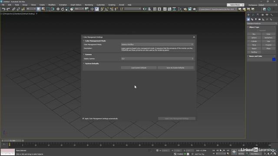Activate the Select and Rotate tool

tap(63, 9)
